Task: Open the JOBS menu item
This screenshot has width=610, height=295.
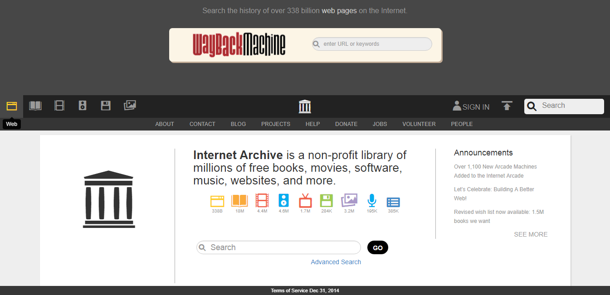Action: point(380,124)
